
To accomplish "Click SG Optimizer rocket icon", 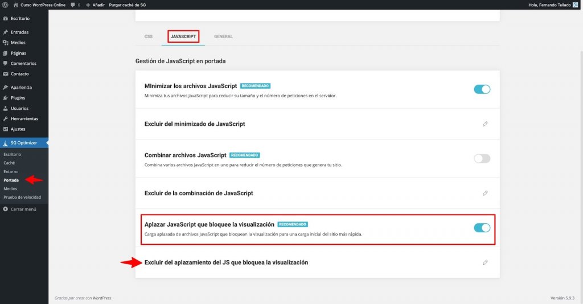I will pyautogui.click(x=5, y=143).
